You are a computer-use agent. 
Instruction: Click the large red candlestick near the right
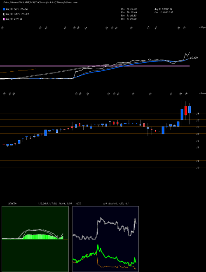coord(186,110)
